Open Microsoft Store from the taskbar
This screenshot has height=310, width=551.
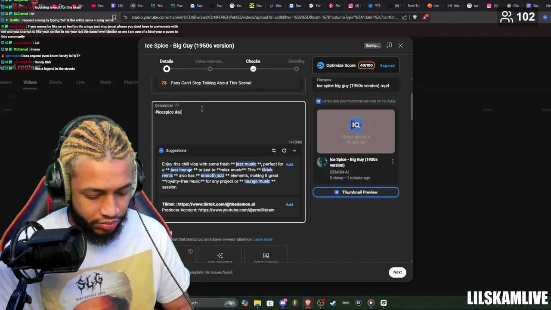pyautogui.click(x=270, y=303)
